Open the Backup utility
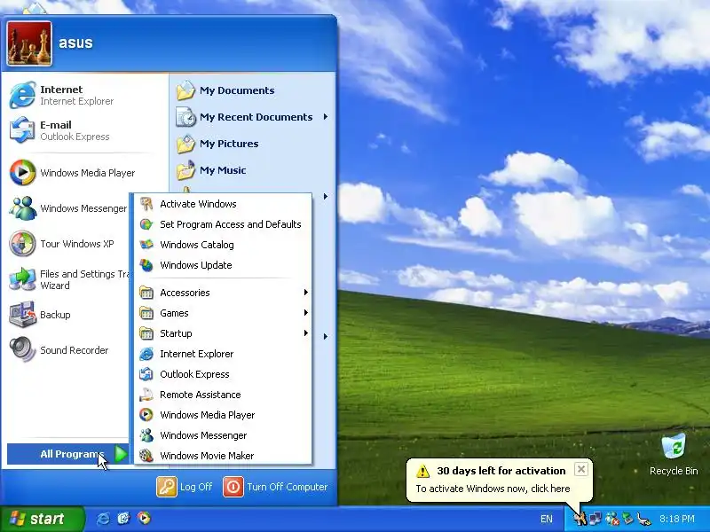This screenshot has height=532, width=710. click(68, 315)
